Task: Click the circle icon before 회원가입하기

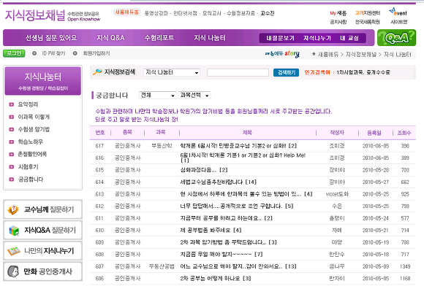Action: click(x=75, y=53)
